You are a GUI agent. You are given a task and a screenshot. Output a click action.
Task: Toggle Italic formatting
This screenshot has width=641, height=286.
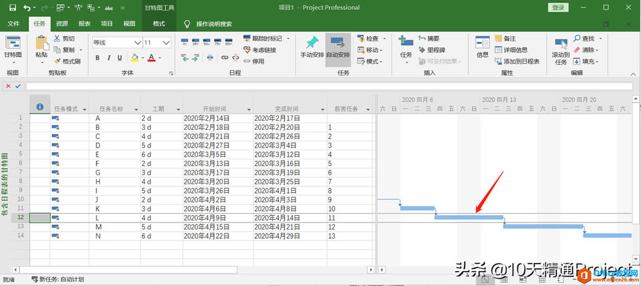(x=108, y=58)
